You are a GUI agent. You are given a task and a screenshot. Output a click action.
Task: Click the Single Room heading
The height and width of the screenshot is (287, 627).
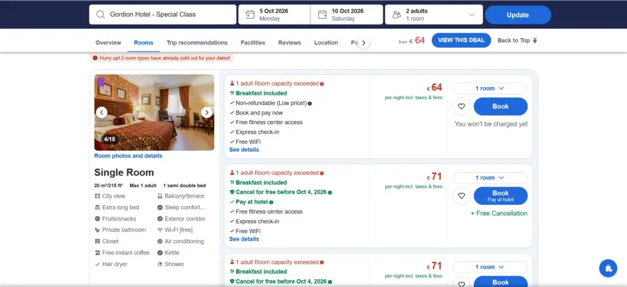(x=124, y=173)
